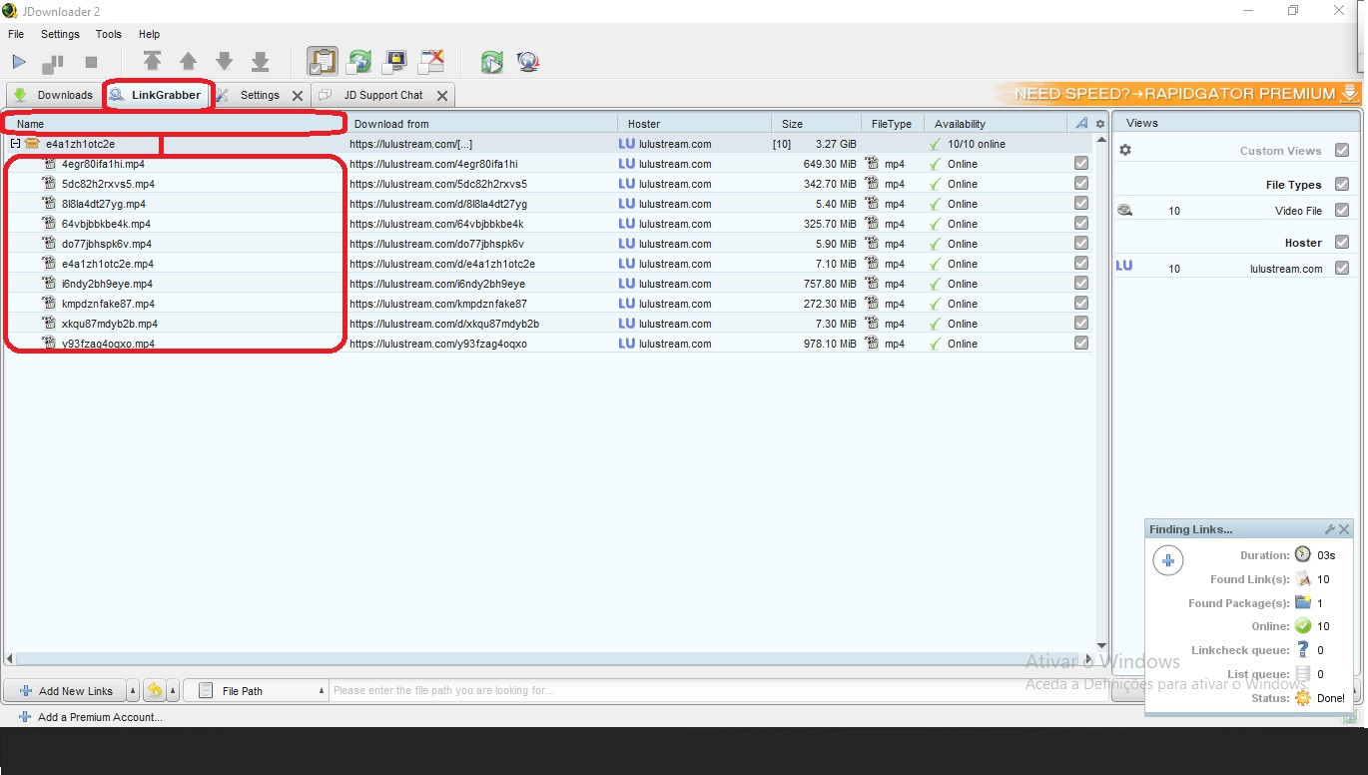This screenshot has height=775, width=1368.
Task: Start all downloads with Play icon
Action: pyautogui.click(x=19, y=62)
